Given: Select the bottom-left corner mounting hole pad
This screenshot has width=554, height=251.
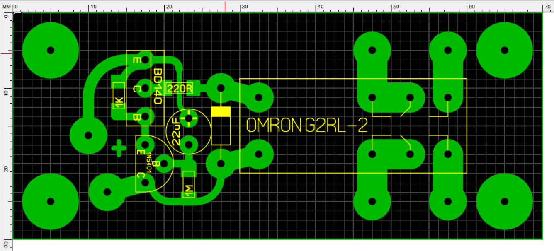Looking at the screenshot, I should pyautogui.click(x=50, y=201).
